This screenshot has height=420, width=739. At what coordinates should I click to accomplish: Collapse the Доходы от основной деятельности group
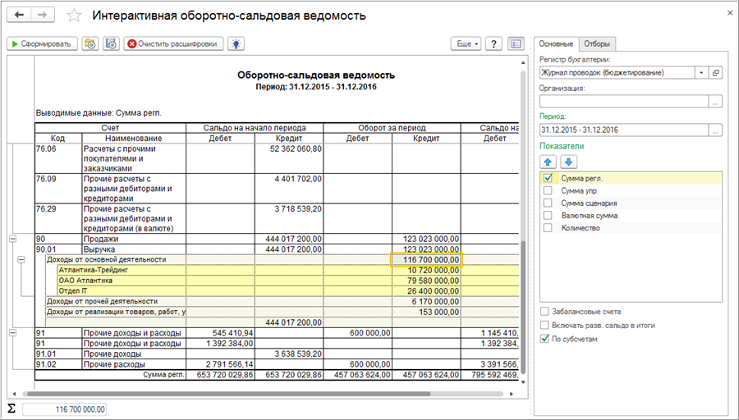point(21,259)
